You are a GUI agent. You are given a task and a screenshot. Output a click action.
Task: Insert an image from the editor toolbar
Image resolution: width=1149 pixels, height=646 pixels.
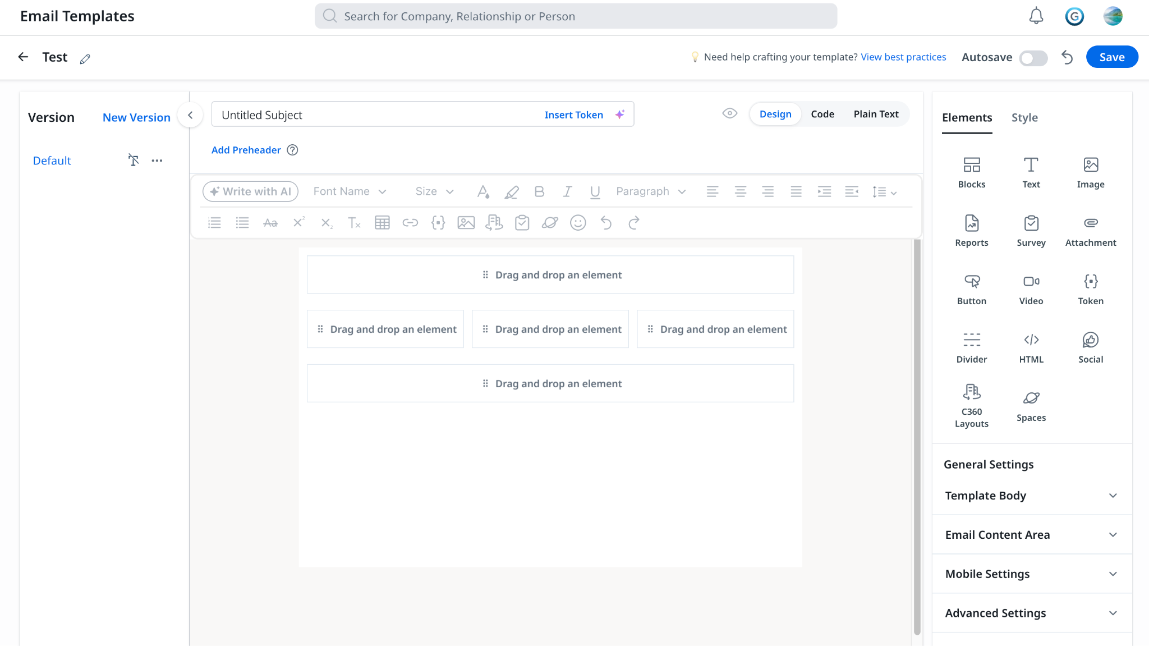[x=466, y=223]
